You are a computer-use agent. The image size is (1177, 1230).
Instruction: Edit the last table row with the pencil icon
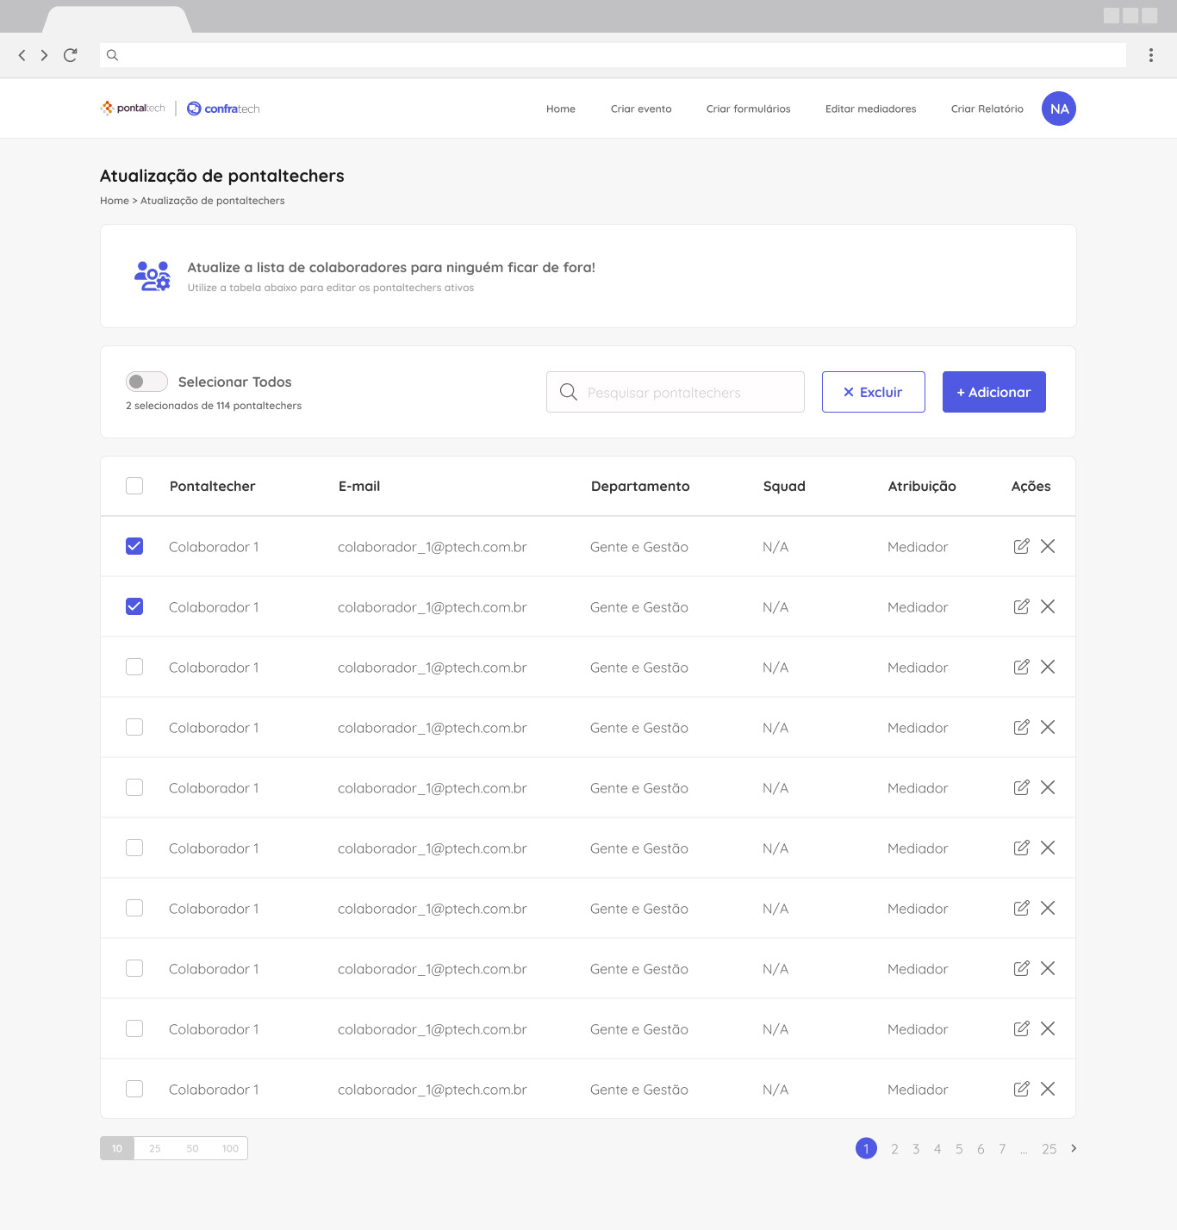pos(1021,1089)
